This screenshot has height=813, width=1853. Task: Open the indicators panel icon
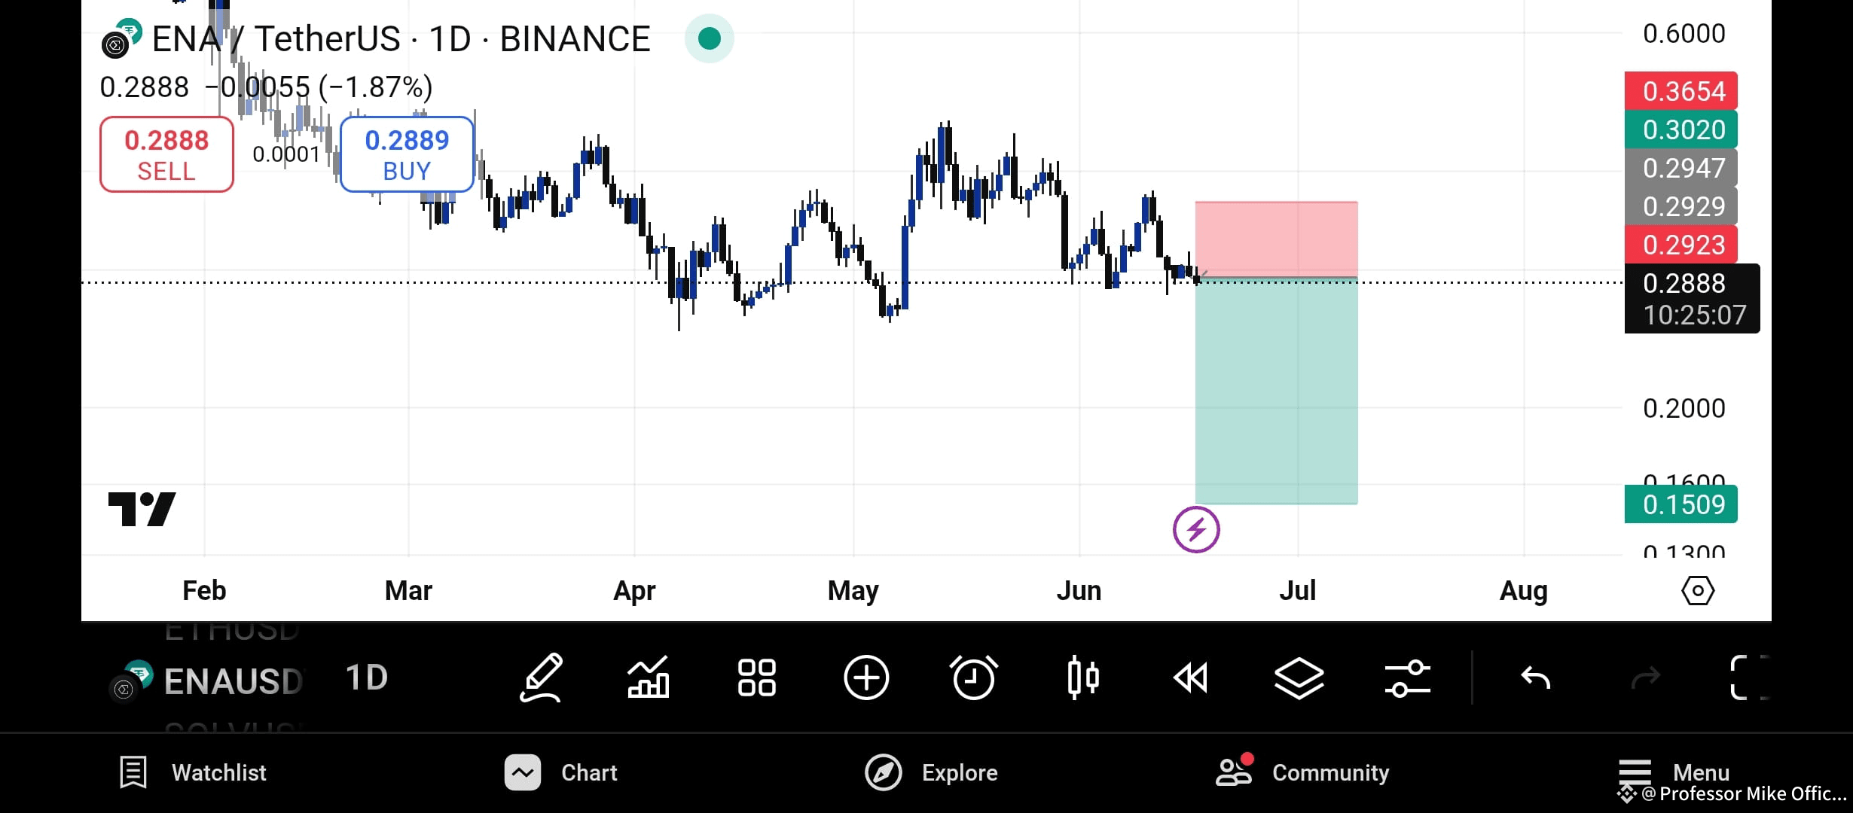(648, 677)
